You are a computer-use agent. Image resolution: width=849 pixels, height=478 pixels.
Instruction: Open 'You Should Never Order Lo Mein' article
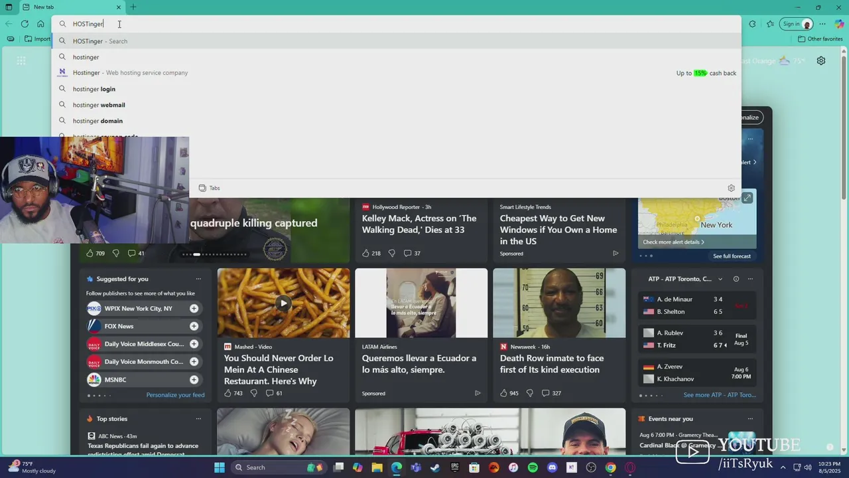279,369
